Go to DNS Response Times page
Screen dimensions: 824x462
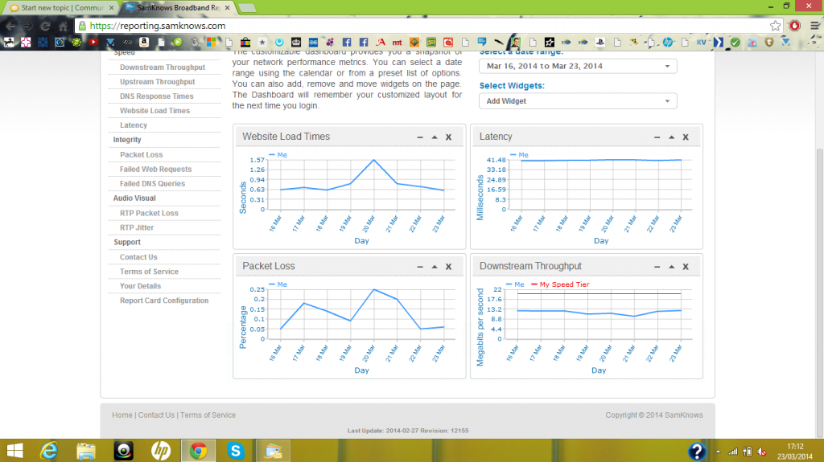coord(157,96)
